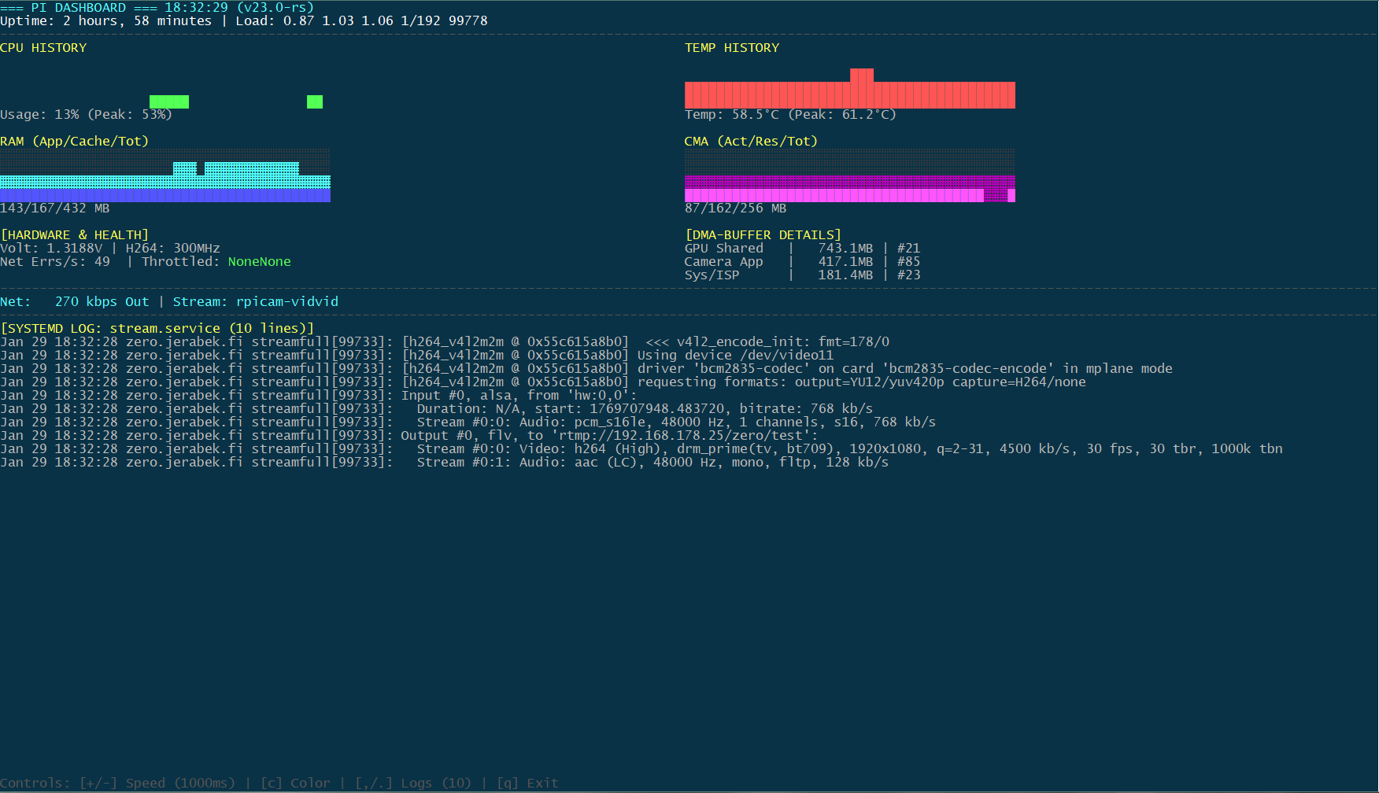The width and height of the screenshot is (1379, 793).
Task: Click the GPU Shared buffer row
Action: pyautogui.click(x=801, y=249)
